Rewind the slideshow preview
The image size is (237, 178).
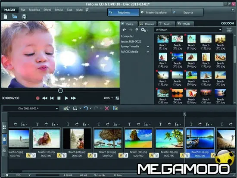[x=45, y=98]
